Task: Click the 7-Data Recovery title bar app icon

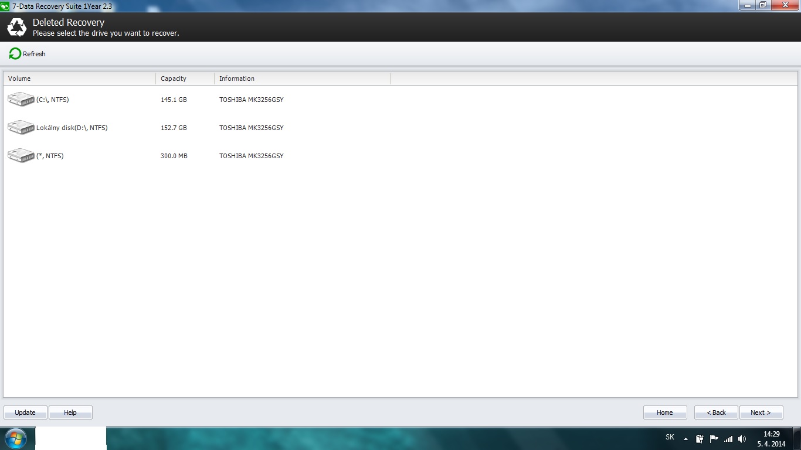Action: coord(5,5)
